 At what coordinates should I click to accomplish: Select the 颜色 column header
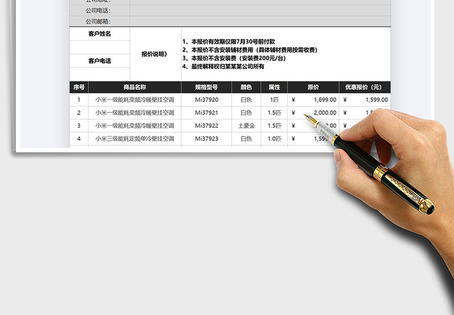tap(246, 87)
